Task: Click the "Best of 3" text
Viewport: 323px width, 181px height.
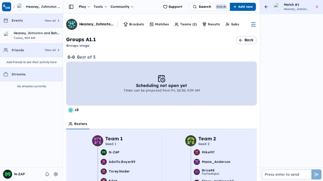Action: click(x=86, y=57)
